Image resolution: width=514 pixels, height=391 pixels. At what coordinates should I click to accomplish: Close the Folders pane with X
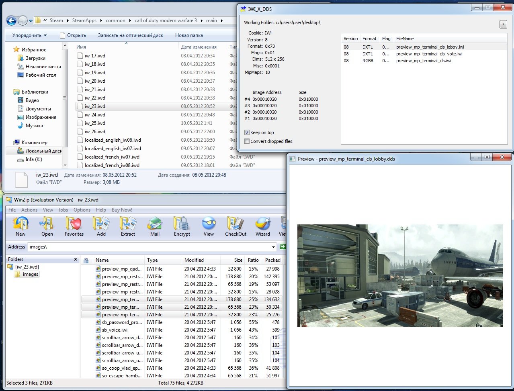[x=76, y=259]
